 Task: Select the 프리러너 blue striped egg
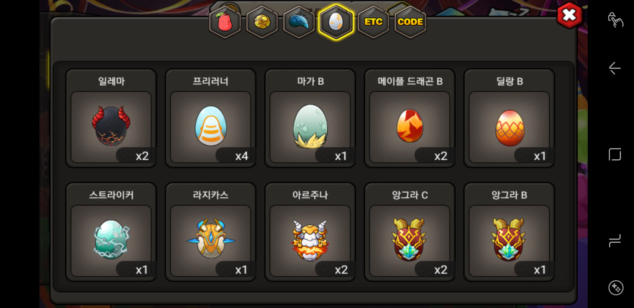click(210, 118)
